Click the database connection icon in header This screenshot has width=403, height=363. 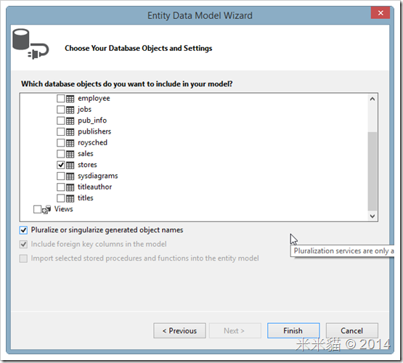point(30,44)
